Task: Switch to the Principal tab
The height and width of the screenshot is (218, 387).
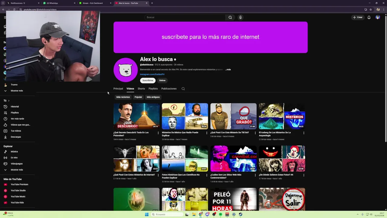Action: point(118,89)
